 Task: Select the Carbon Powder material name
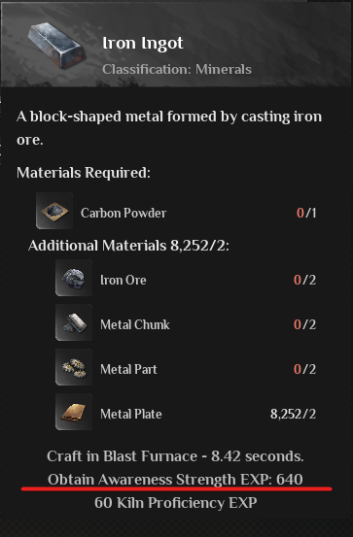124,213
